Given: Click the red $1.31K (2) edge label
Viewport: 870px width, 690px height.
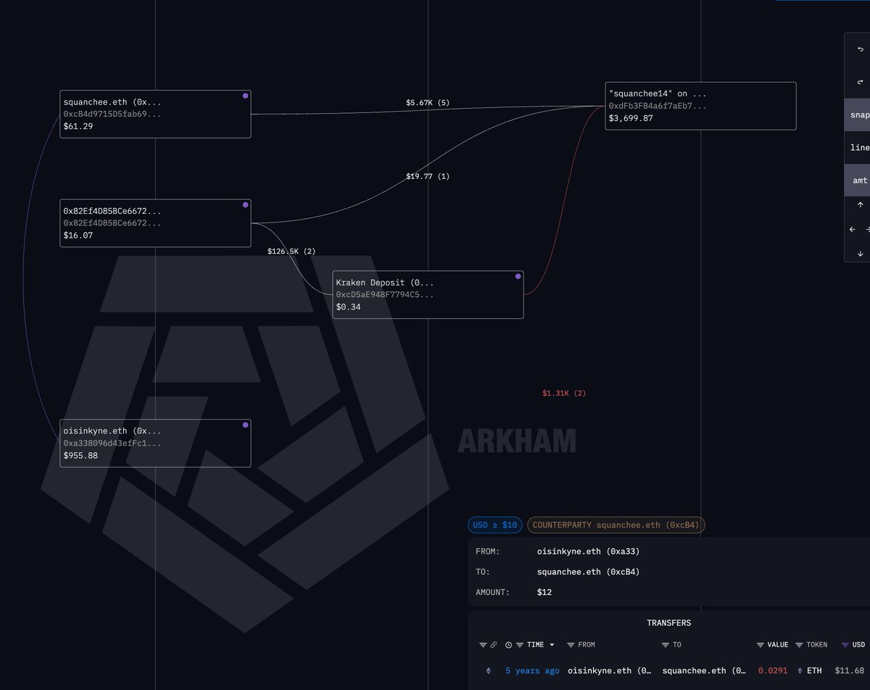Looking at the screenshot, I should pyautogui.click(x=564, y=393).
